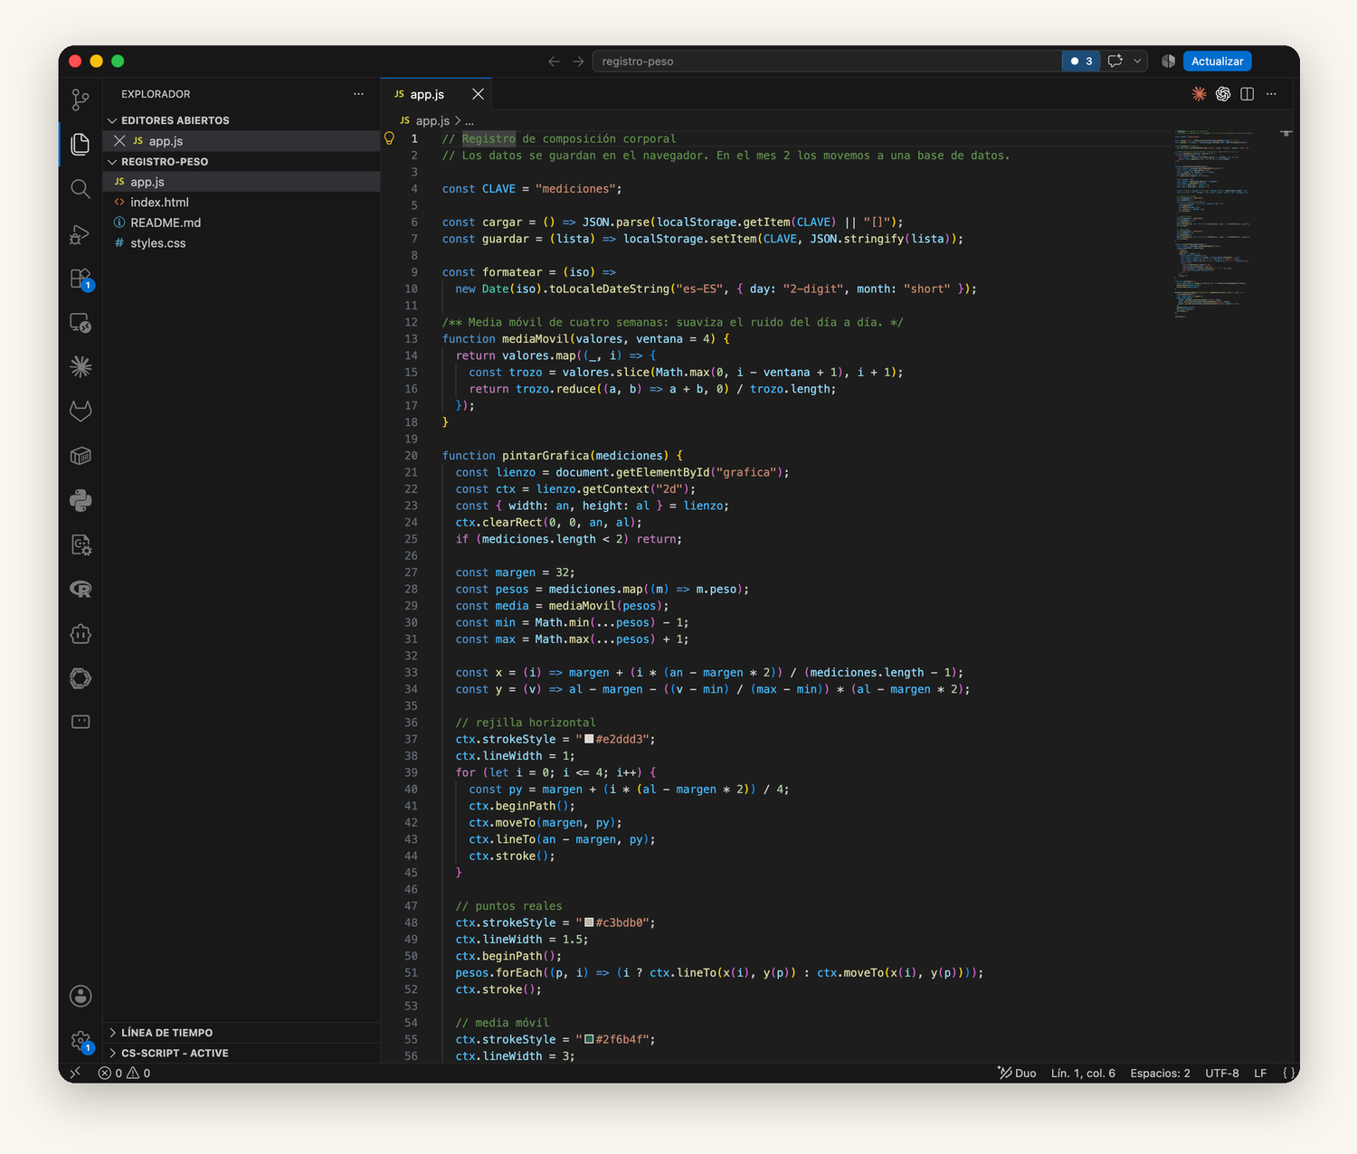This screenshot has width=1357, height=1154.
Task: Click the language mode braces in status bar
Action: click(1288, 1073)
